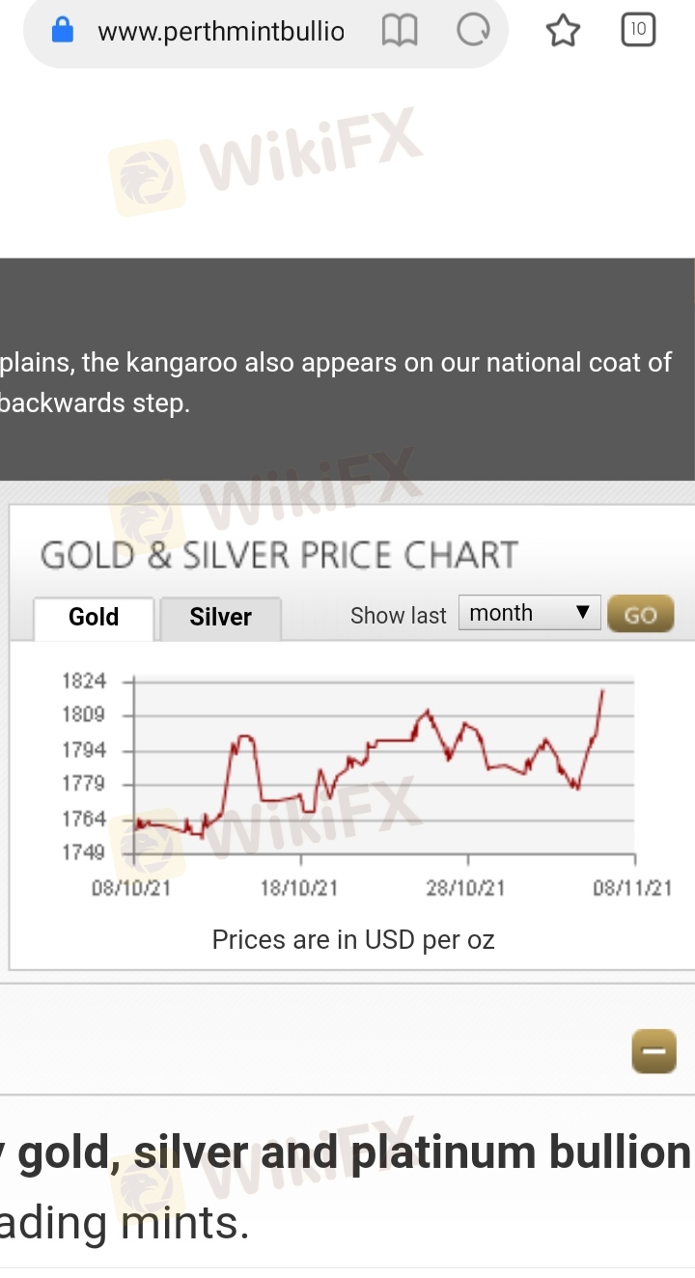Collapse the section with the gold minus icon

[x=654, y=1051]
